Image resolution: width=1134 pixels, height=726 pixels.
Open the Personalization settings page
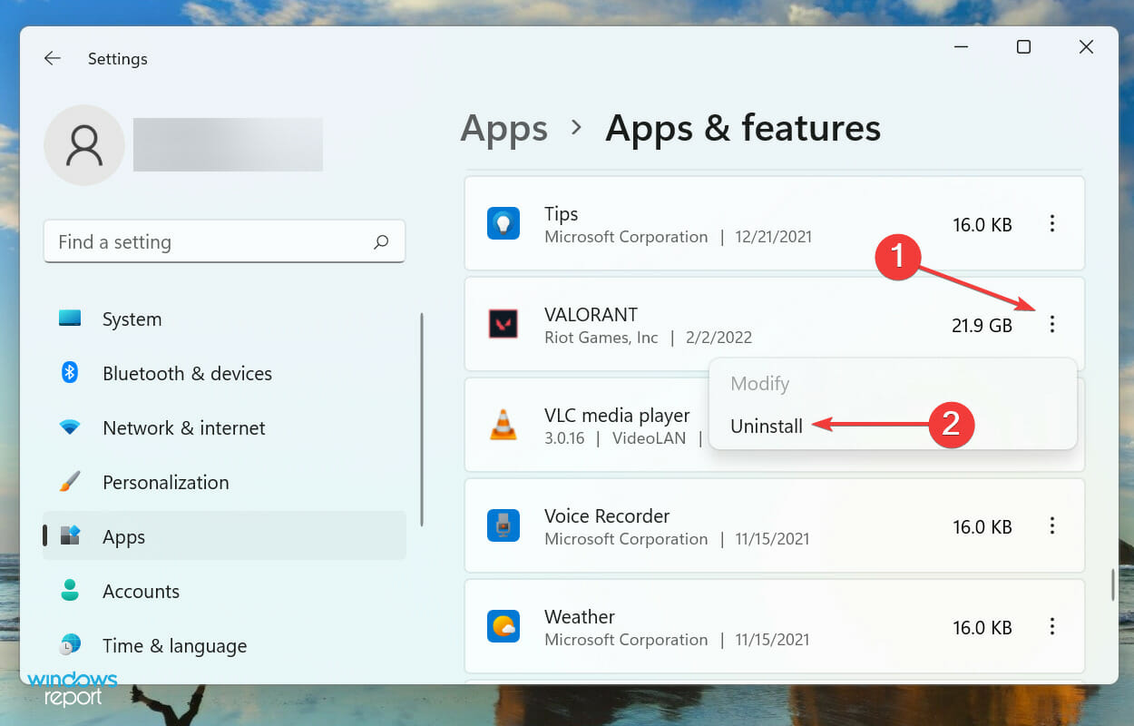tap(165, 483)
